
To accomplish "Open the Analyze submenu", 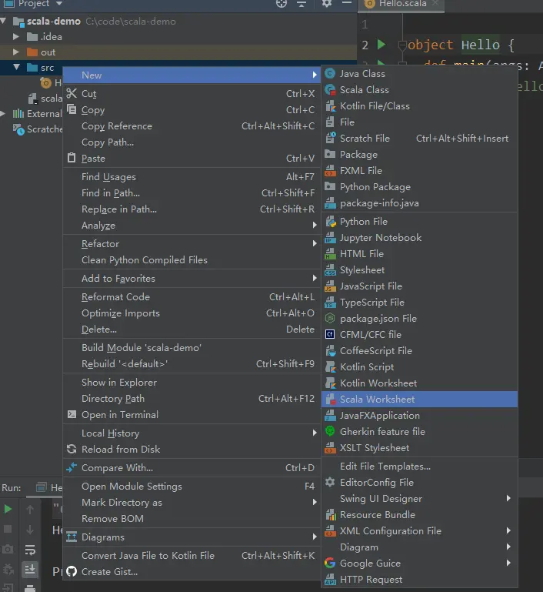I will tap(192, 226).
